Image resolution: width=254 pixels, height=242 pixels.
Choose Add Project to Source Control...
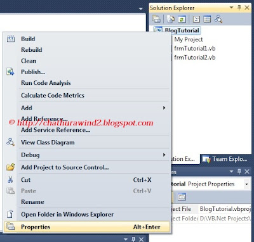pos(87,167)
